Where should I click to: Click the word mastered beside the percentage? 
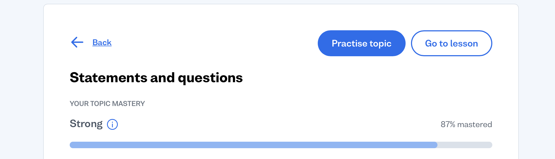pos(474,124)
